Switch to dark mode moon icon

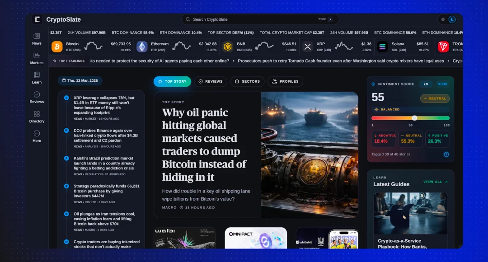452,19
